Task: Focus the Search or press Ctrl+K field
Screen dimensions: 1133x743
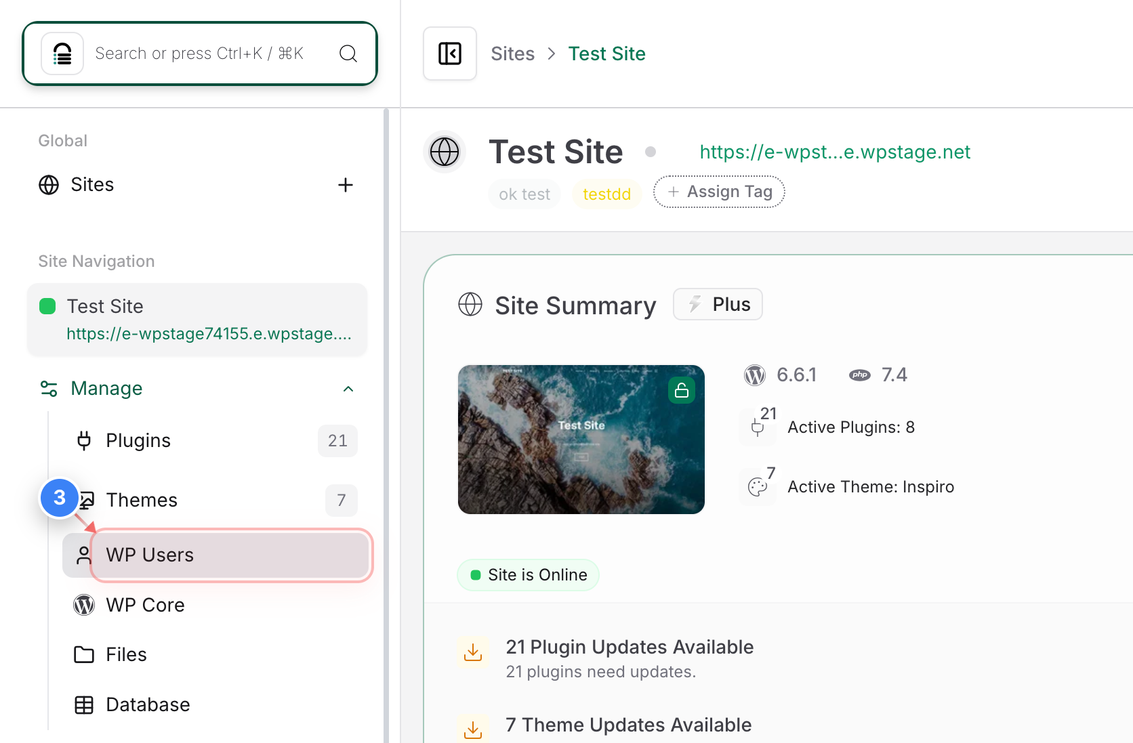Action: coord(199,54)
